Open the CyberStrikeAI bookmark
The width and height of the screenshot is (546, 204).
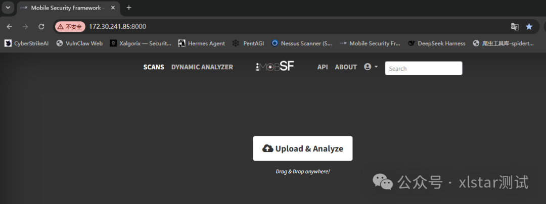26,43
